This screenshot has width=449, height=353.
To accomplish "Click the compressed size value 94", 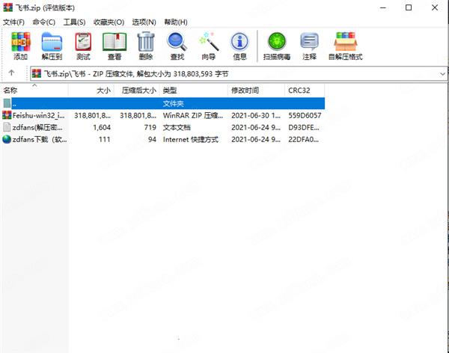I will [152, 139].
